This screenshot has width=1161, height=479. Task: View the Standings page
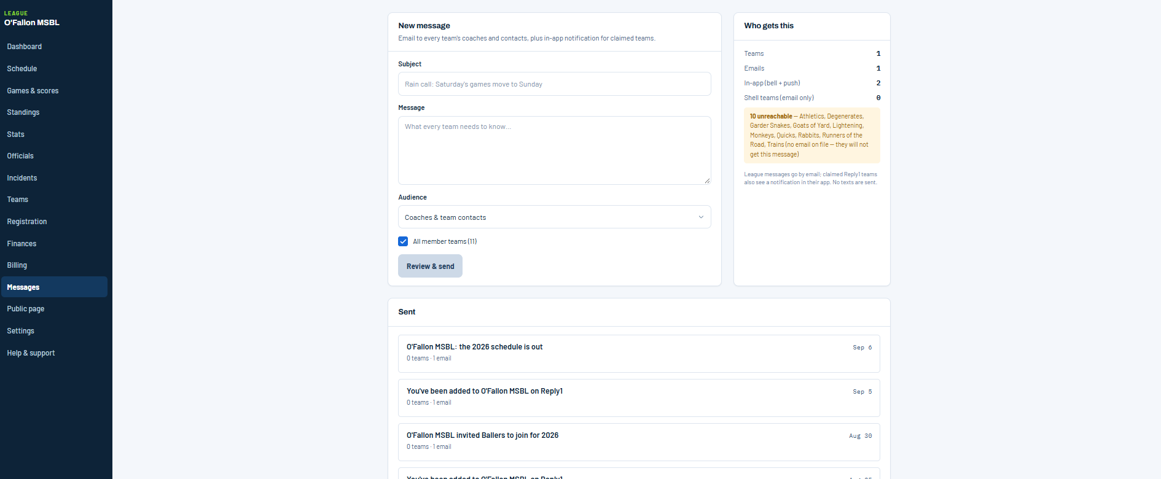click(23, 112)
